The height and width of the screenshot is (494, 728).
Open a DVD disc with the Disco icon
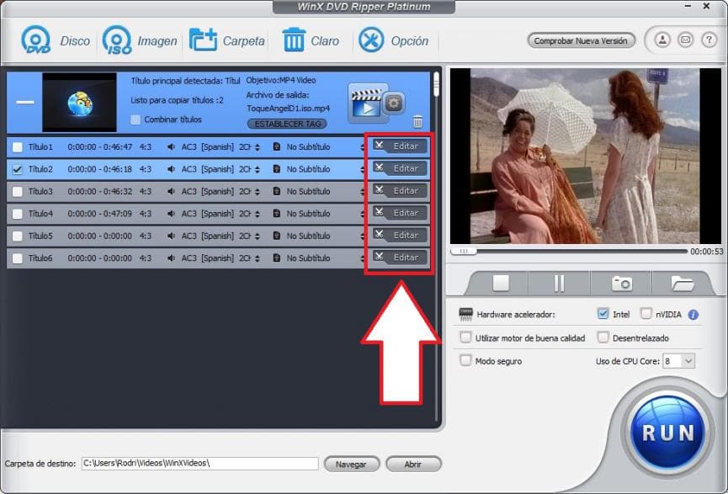pyautogui.click(x=37, y=39)
